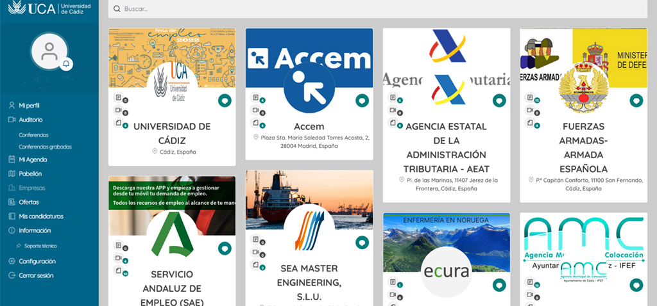Click the chat icon on the Accem card

[362, 101]
